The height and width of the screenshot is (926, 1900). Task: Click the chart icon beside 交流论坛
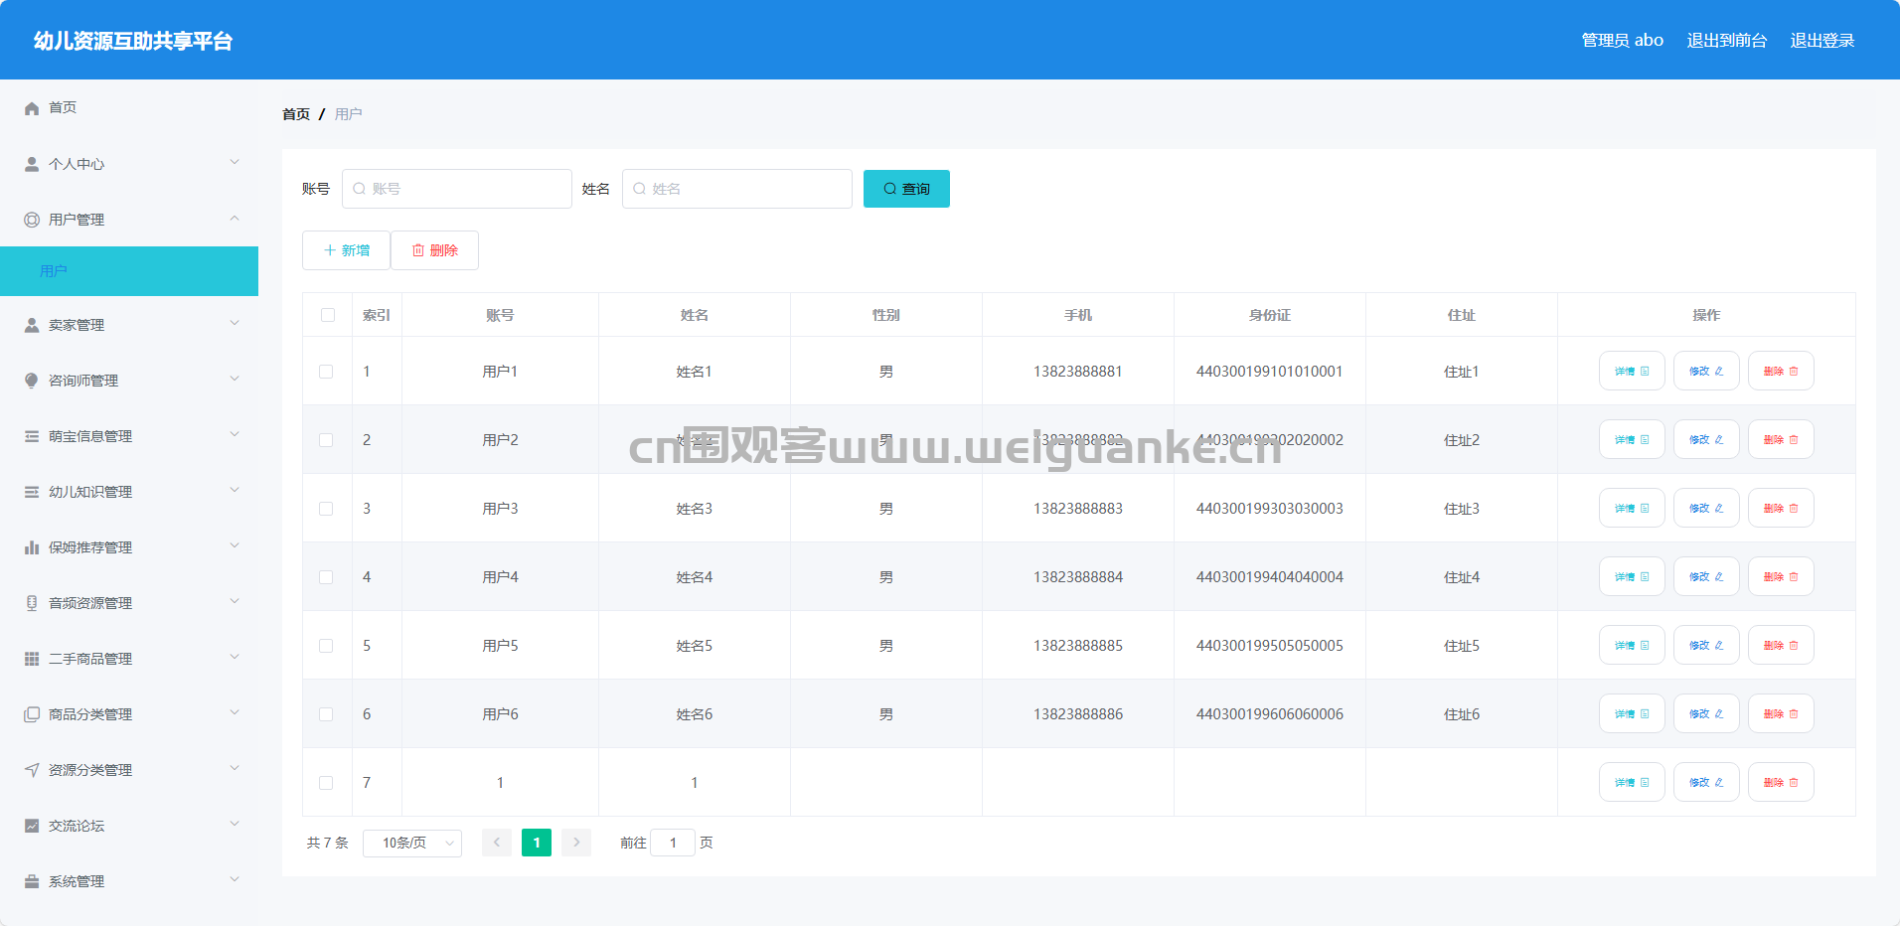click(32, 826)
